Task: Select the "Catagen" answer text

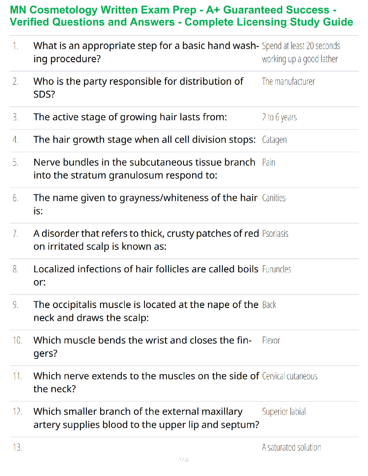Action: (274, 140)
